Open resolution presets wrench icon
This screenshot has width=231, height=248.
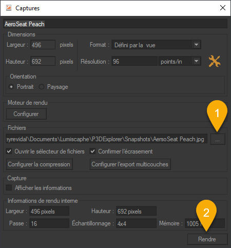pos(215,61)
